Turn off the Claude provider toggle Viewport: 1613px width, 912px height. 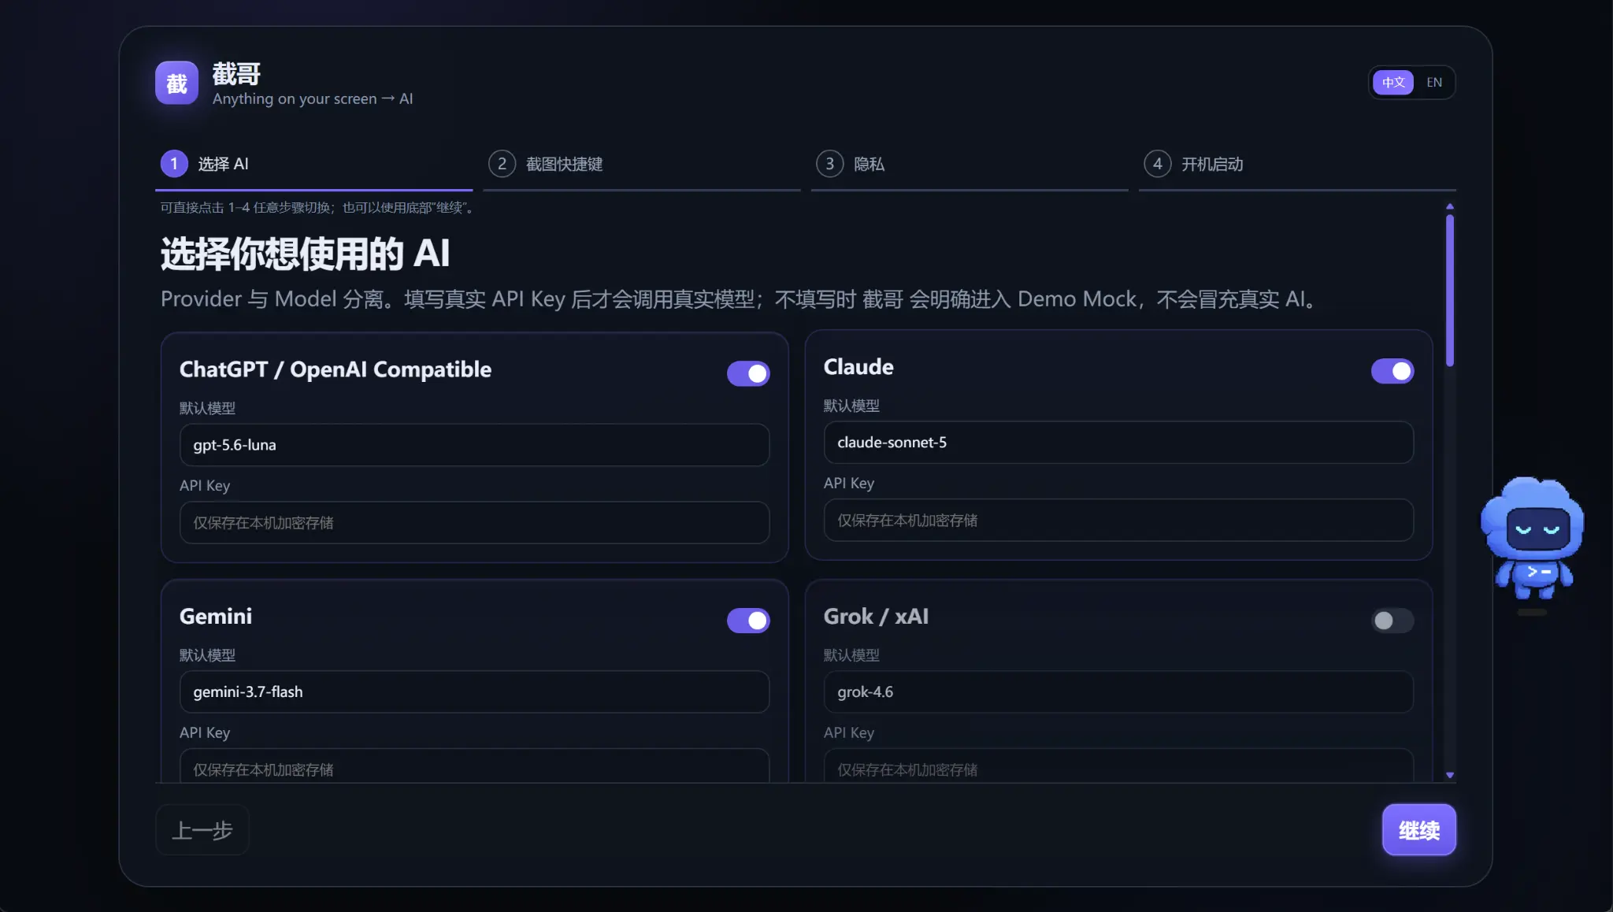click(x=1392, y=371)
